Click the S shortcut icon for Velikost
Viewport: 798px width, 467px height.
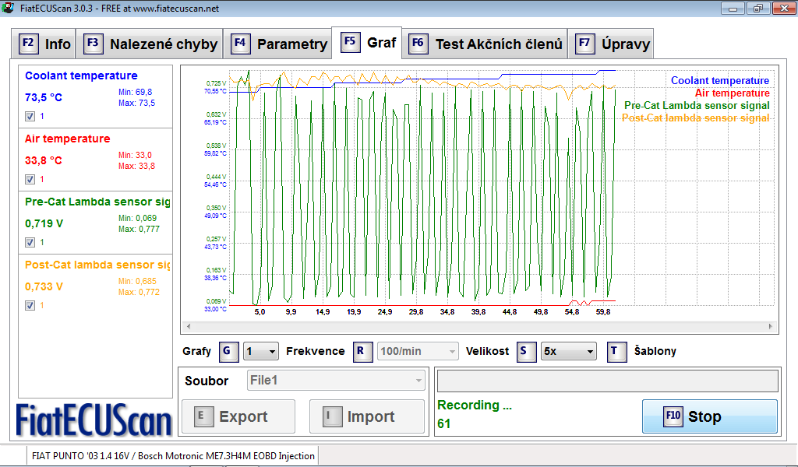(528, 351)
